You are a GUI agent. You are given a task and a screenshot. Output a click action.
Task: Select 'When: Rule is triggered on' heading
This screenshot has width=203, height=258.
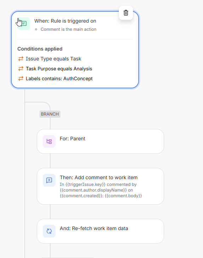pyautogui.click(x=65, y=21)
